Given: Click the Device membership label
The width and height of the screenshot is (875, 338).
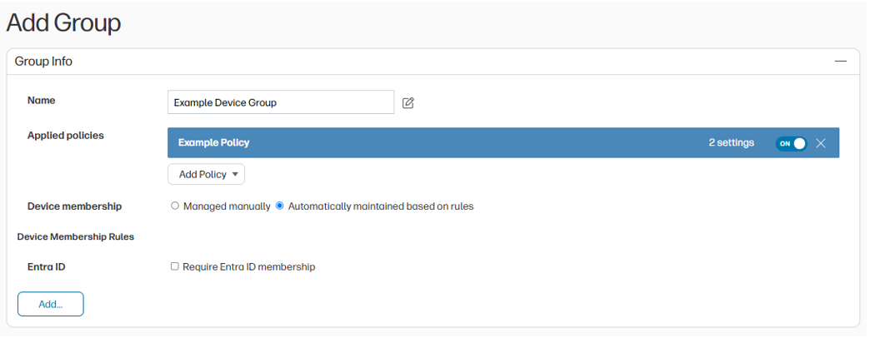Looking at the screenshot, I should 74,206.
